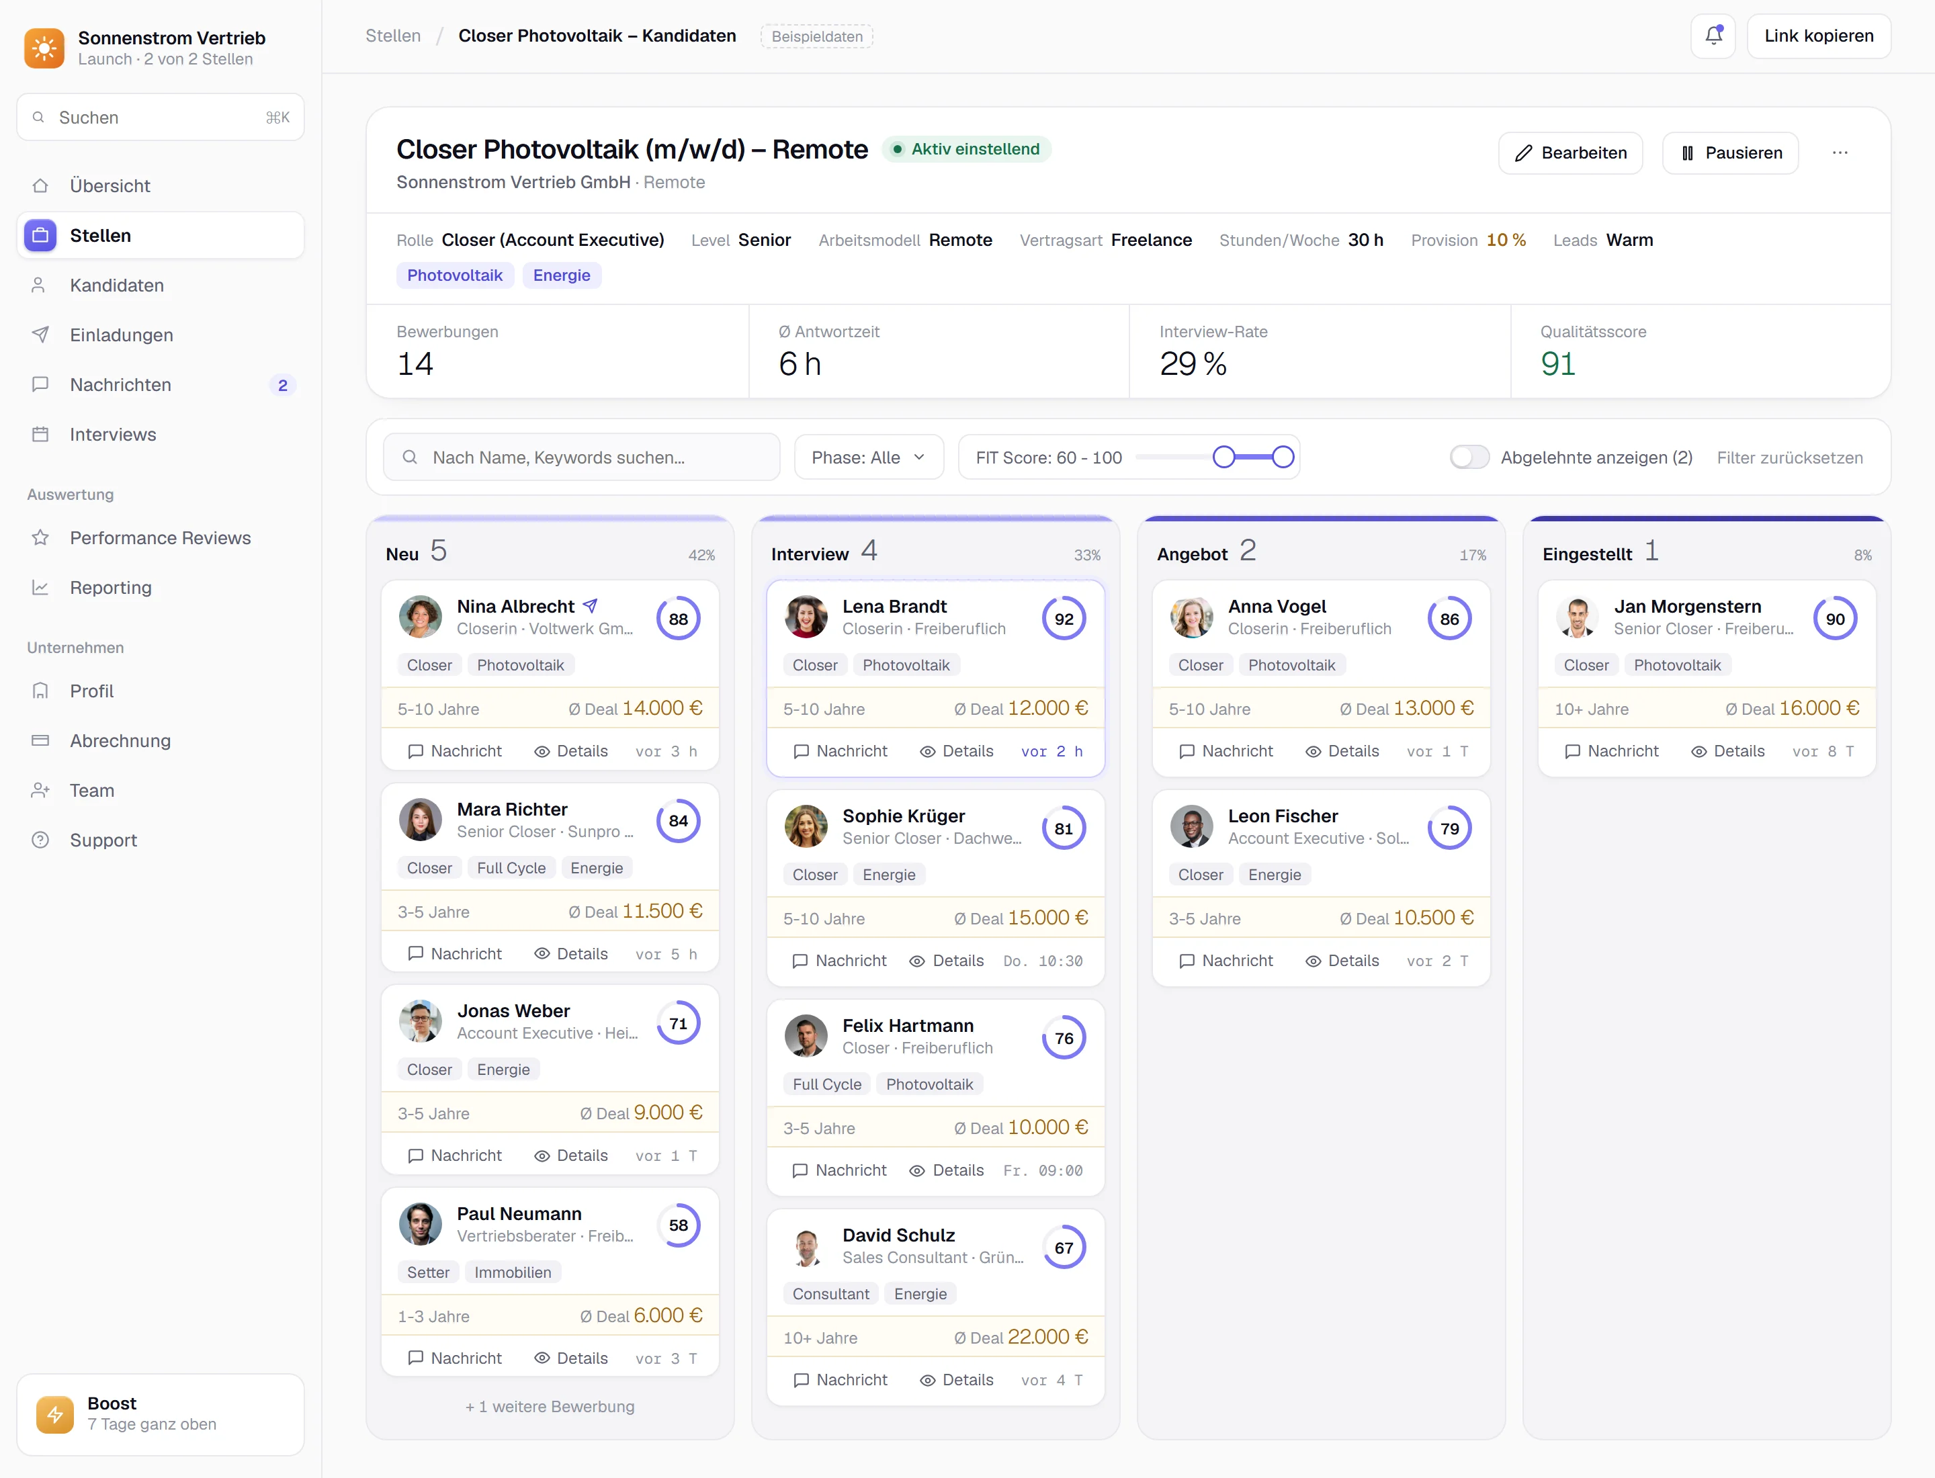Open Nachrichten with 2 unread

tap(160, 384)
